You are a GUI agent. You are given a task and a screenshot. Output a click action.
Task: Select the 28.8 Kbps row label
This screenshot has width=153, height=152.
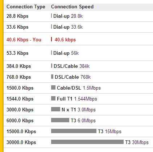click(17, 16)
